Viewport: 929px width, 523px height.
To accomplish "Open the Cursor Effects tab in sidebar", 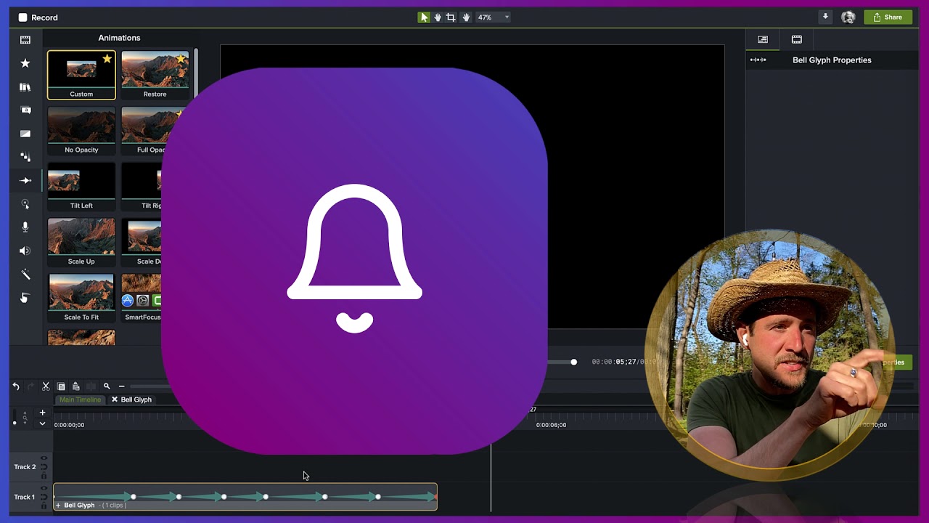I will (x=25, y=204).
